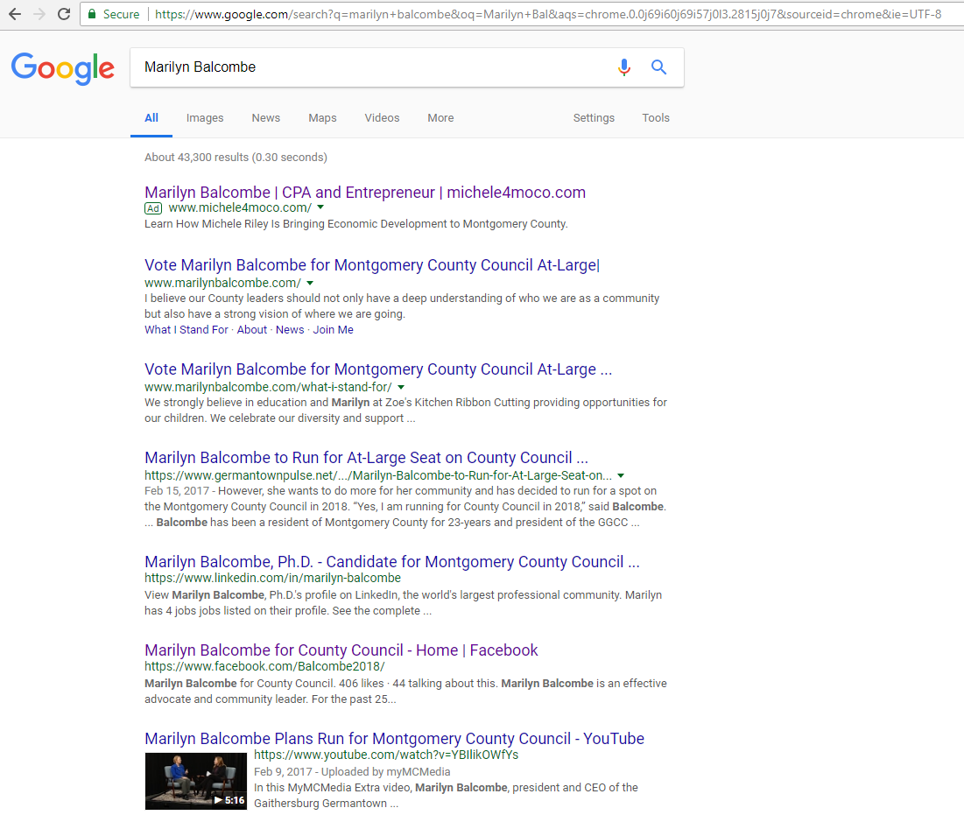This screenshot has width=964, height=836.
Task: Start voice search with the microphone icon
Action: (x=624, y=67)
